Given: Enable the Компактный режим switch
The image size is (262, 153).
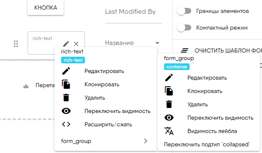Looking at the screenshot, I should click(x=184, y=28).
